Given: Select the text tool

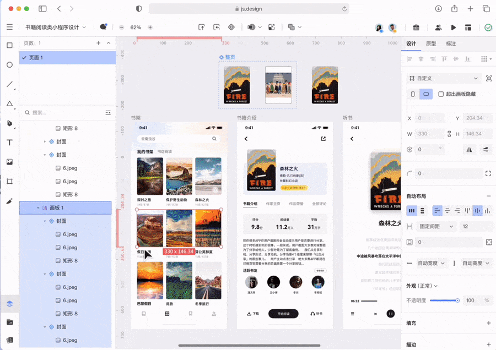Looking at the screenshot, I should 9,143.
